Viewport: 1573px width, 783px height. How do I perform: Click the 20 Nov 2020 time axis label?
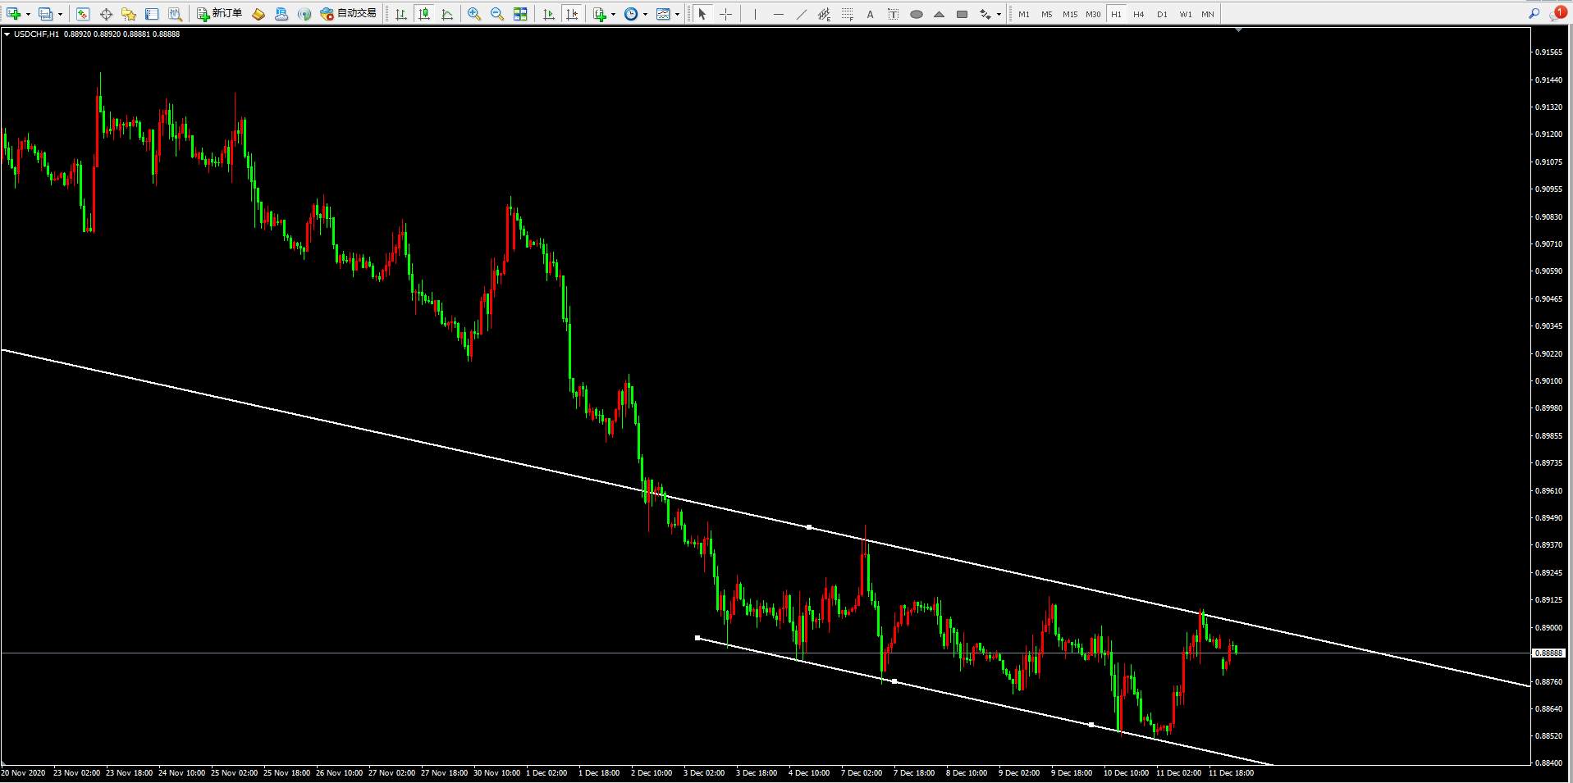coord(24,772)
